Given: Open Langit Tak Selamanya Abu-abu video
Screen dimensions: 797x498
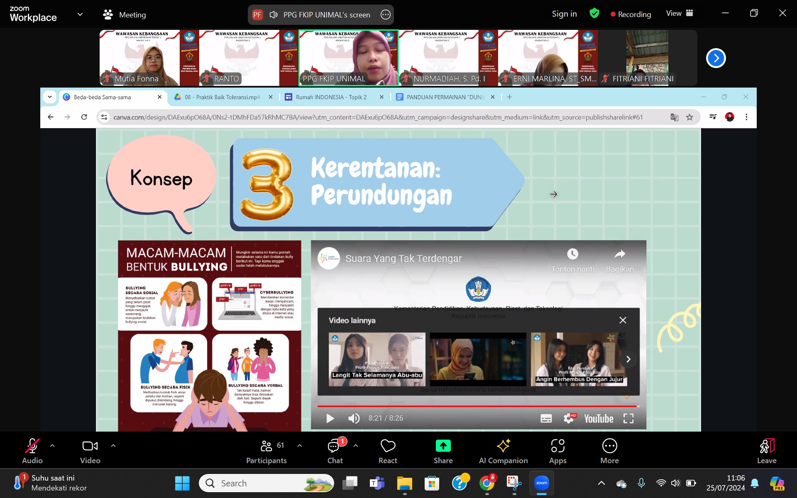Looking at the screenshot, I should point(377,359).
